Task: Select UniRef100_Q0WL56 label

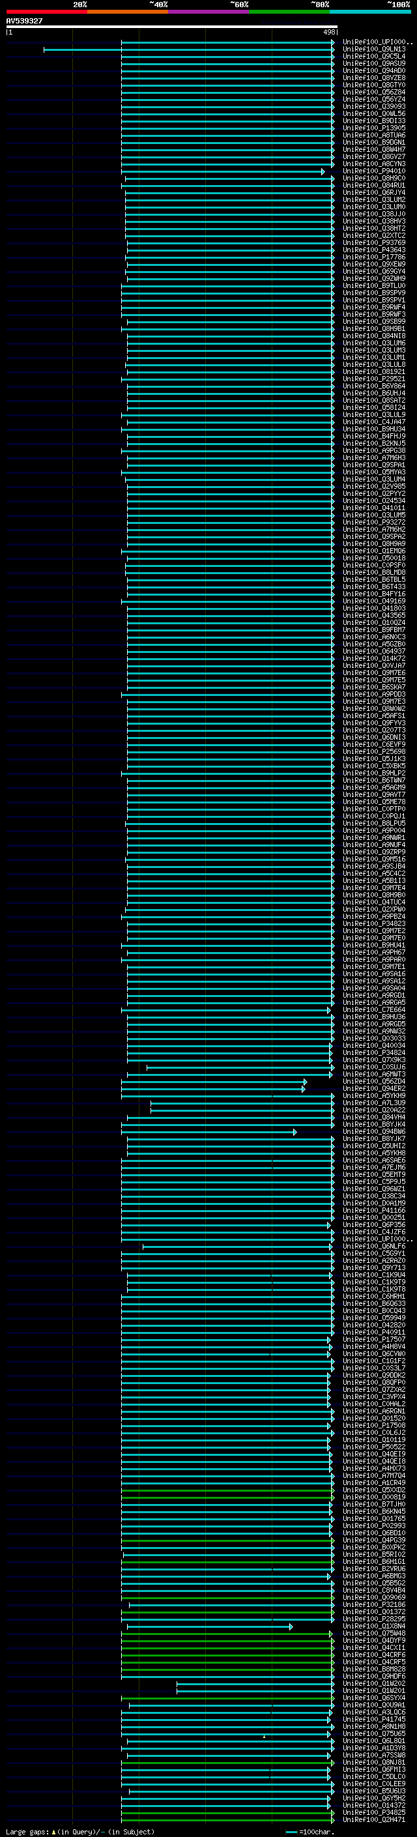Action: (374, 114)
